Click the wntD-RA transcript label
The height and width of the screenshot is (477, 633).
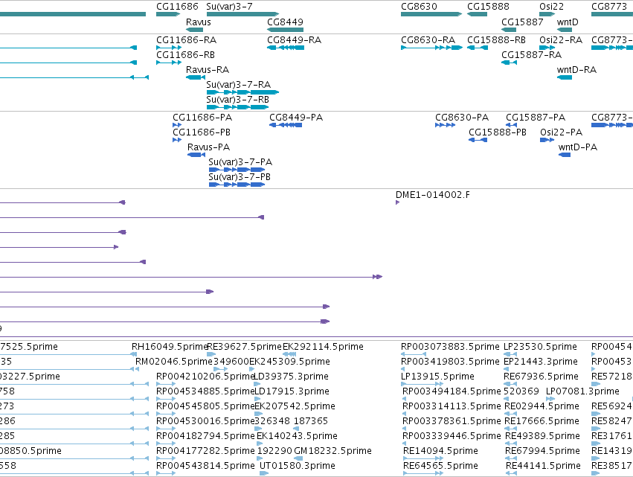point(577,69)
